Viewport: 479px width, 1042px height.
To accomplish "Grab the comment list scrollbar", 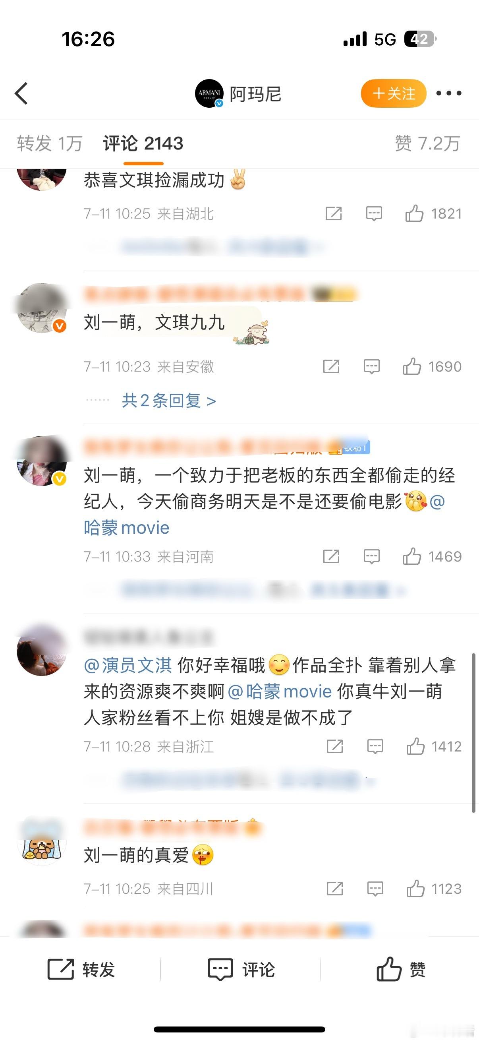I will pyautogui.click(x=473, y=732).
